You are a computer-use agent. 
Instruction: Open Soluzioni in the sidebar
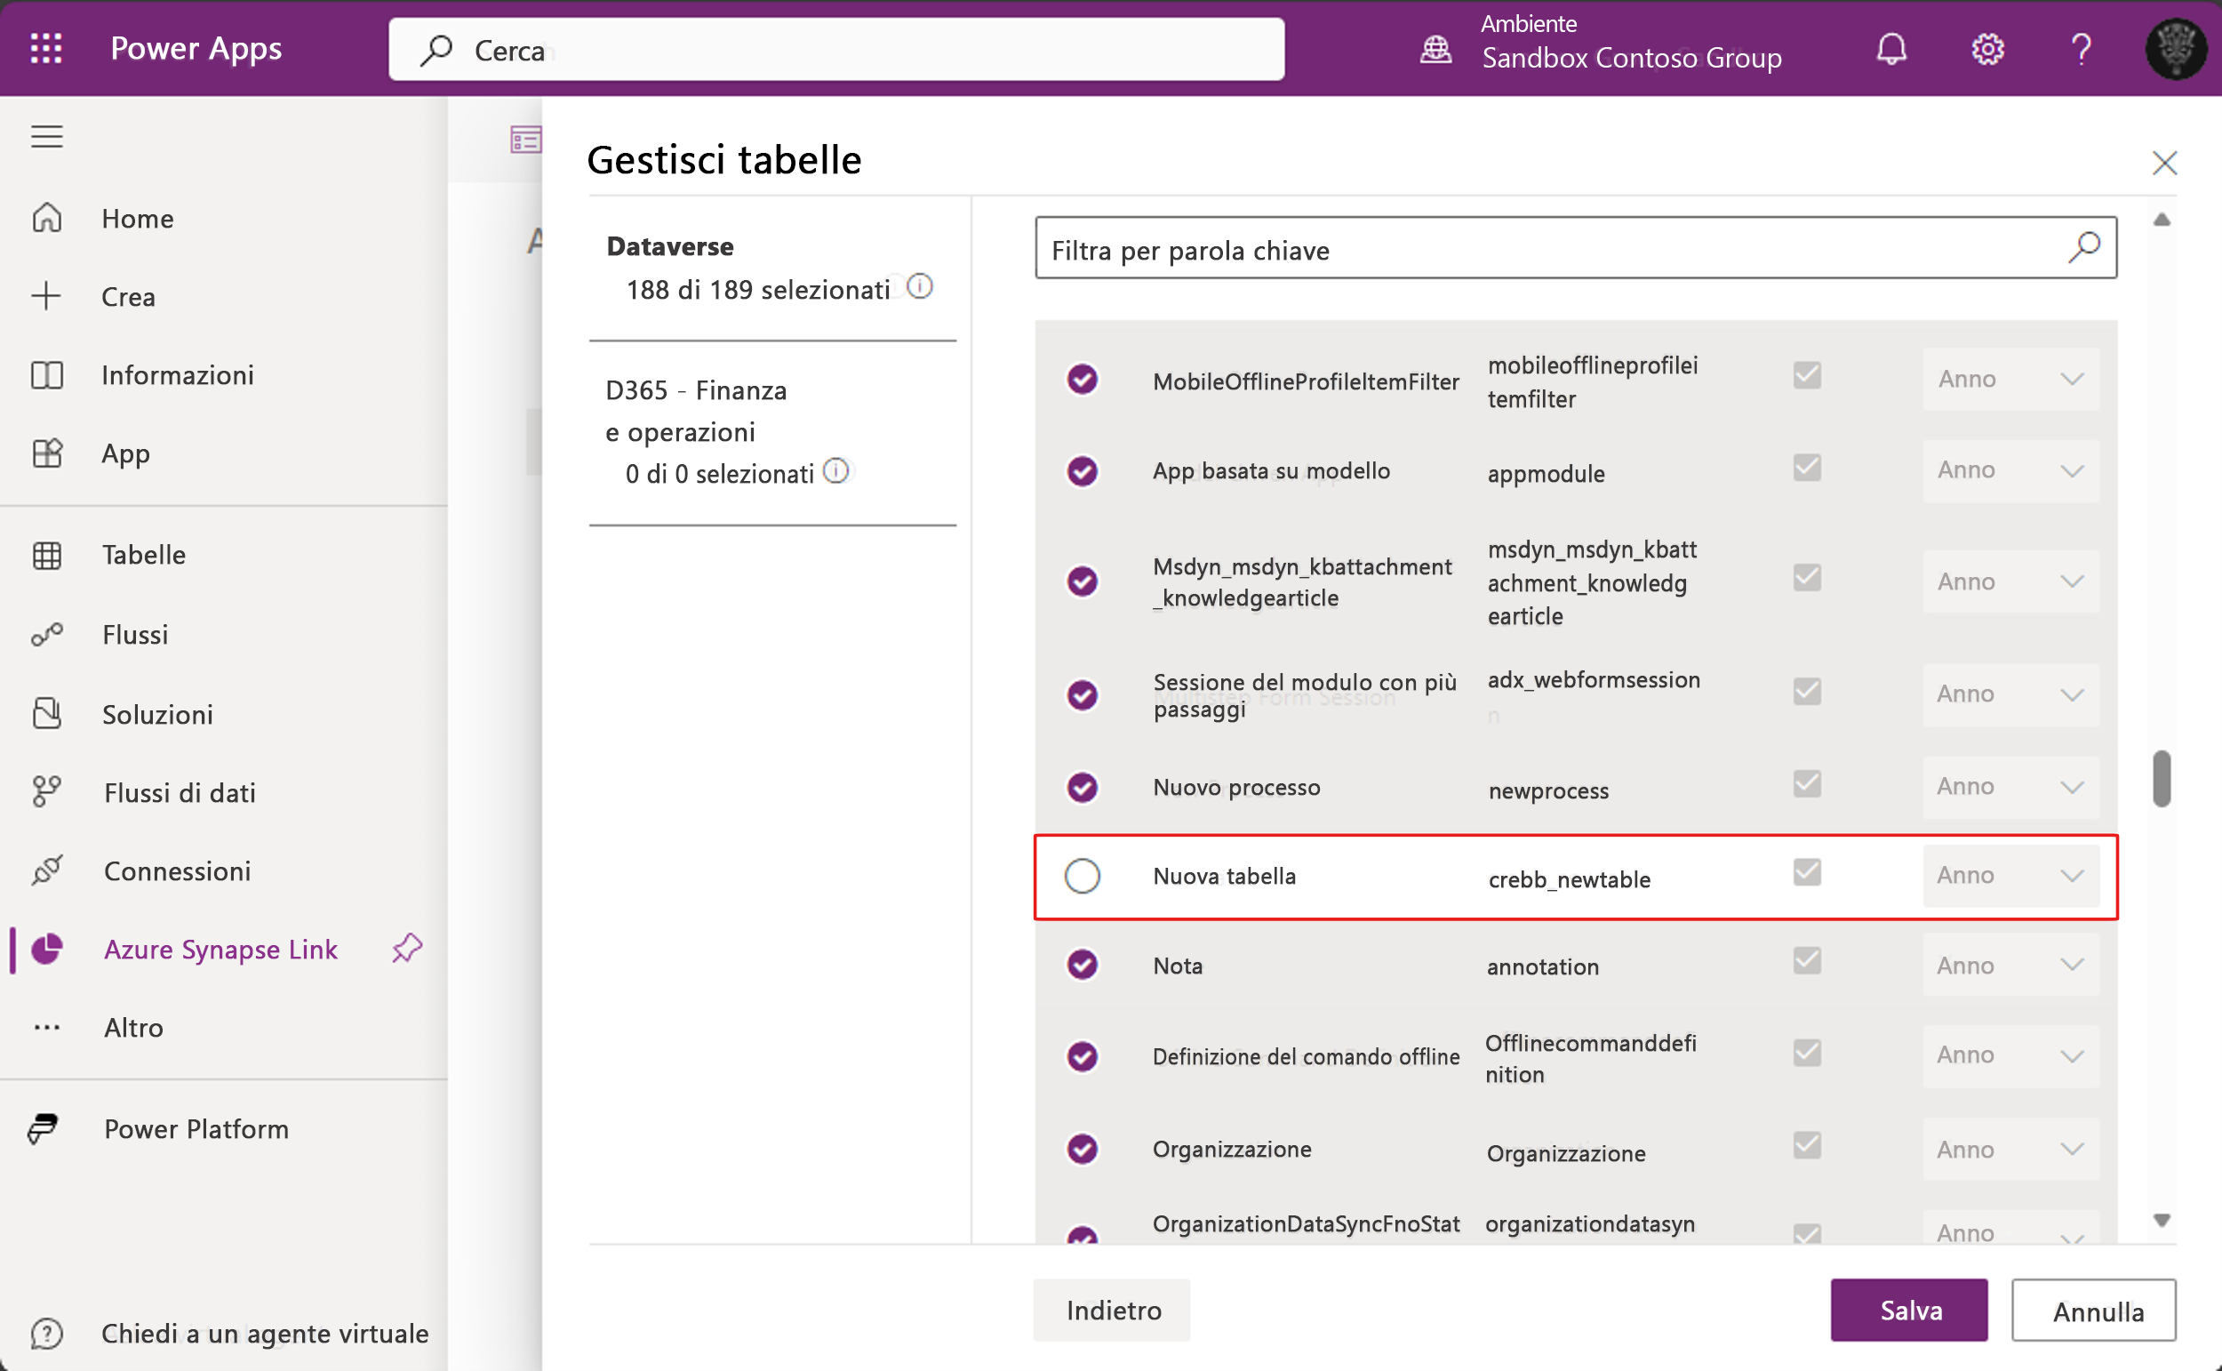tap(156, 715)
